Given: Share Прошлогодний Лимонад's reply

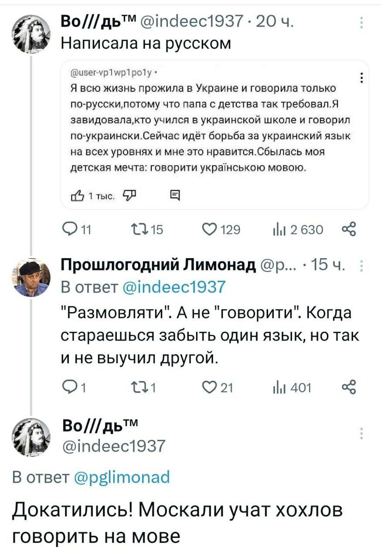Looking at the screenshot, I should (x=350, y=386).
